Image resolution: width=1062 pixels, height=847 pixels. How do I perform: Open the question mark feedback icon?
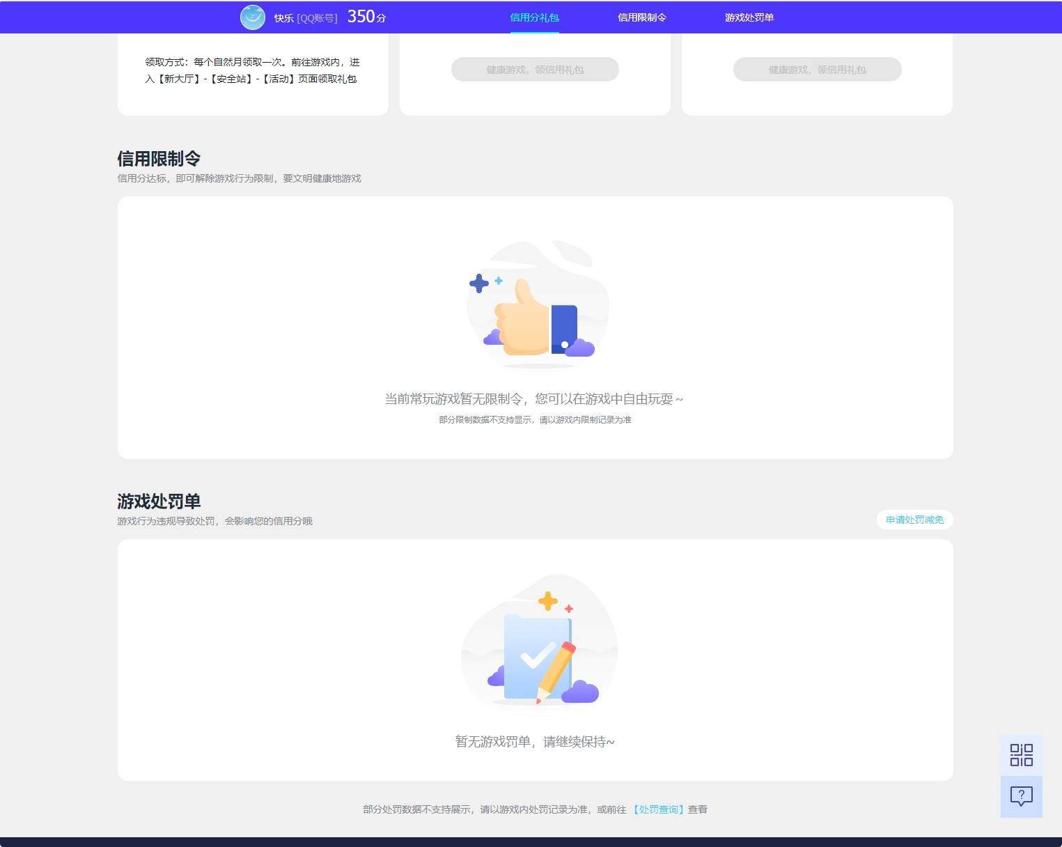[x=1021, y=796]
